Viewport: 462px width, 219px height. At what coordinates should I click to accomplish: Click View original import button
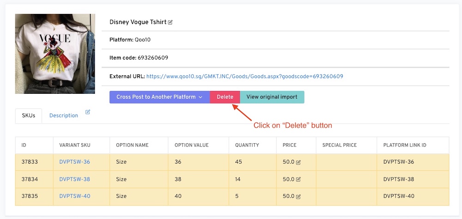pyautogui.click(x=272, y=97)
